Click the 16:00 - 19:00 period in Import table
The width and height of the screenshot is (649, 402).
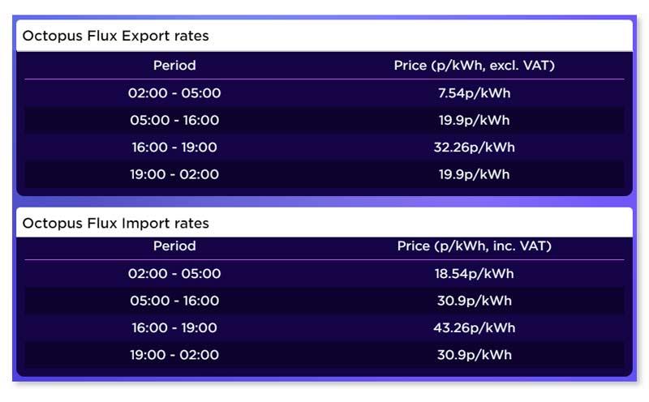[174, 327]
